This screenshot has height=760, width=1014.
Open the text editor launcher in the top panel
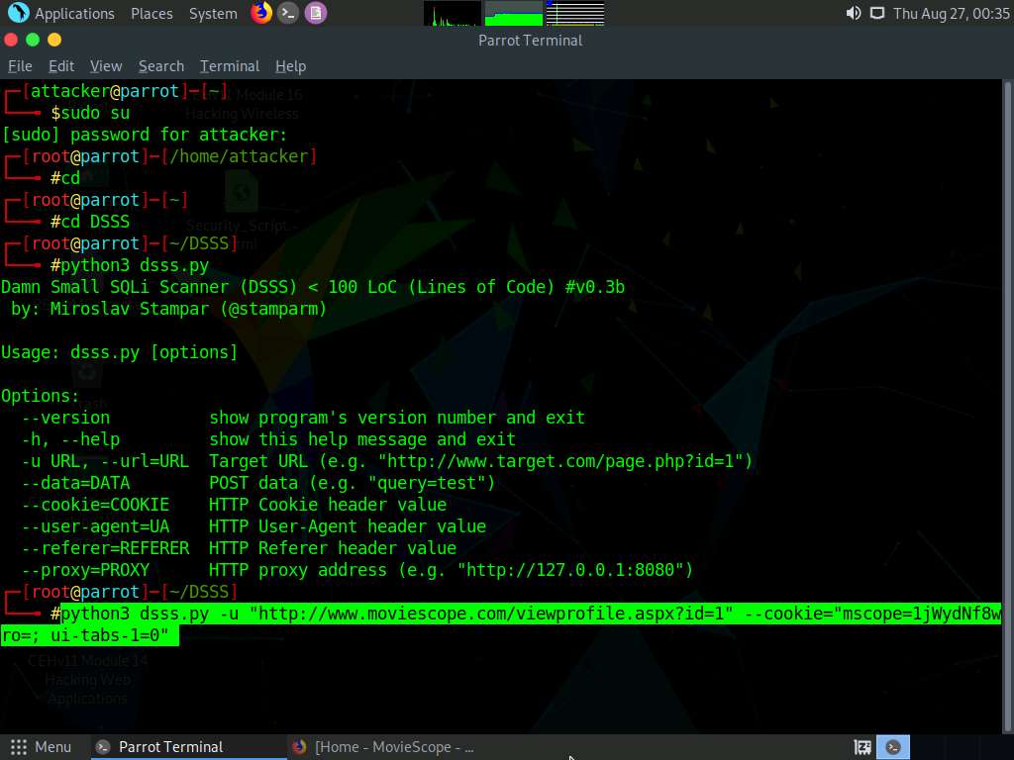[315, 13]
